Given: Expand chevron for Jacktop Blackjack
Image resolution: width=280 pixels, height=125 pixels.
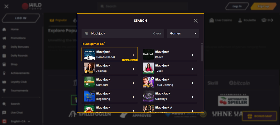Looking at the screenshot, I should pyautogui.click(x=133, y=69).
